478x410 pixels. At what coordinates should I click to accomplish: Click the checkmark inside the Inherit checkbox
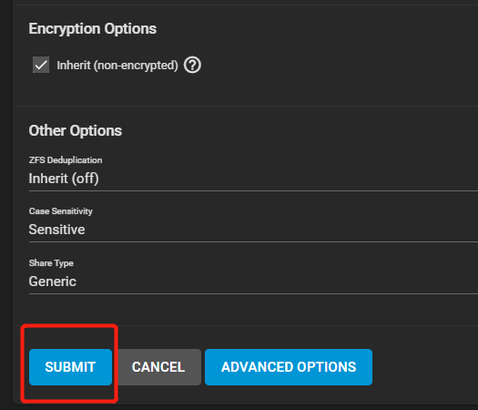[x=41, y=65]
